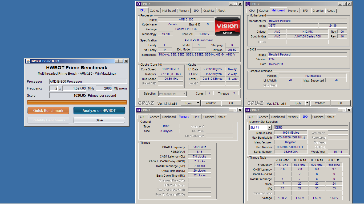Open Memory tab in the CPU window
364x204 pixels.
(x=184, y=11)
